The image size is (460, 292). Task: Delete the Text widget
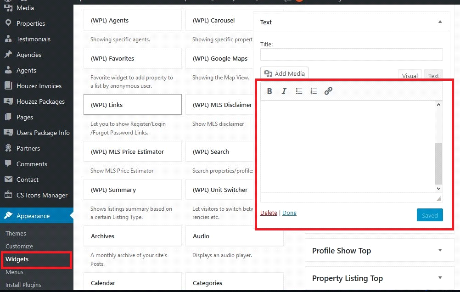[x=269, y=213]
